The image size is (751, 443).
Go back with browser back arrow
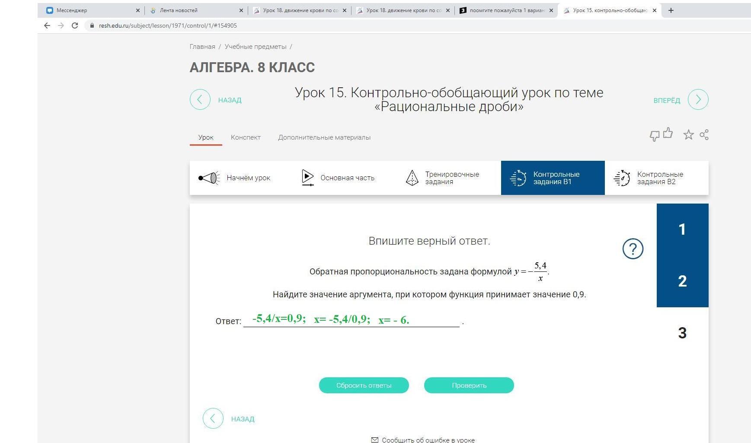click(47, 25)
